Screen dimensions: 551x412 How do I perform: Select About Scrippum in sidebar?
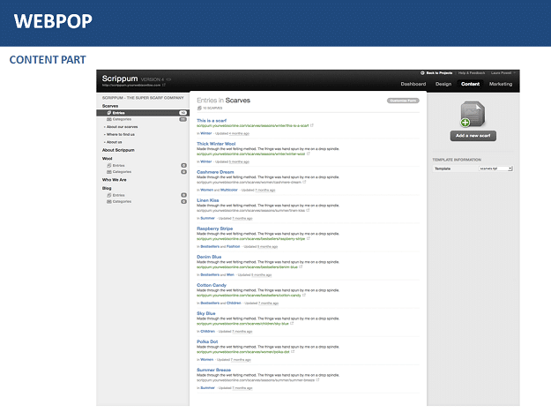click(118, 150)
